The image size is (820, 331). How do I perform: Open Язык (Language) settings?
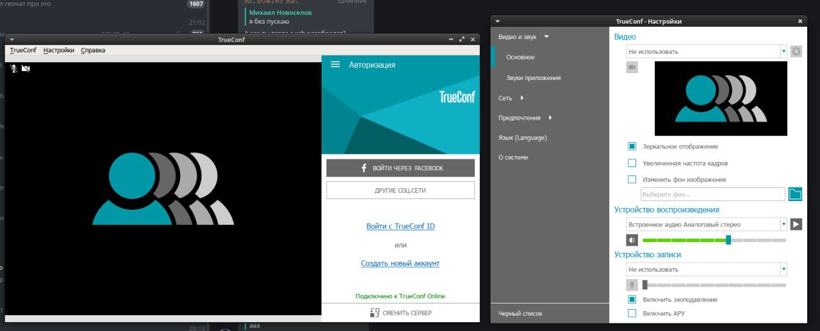523,138
